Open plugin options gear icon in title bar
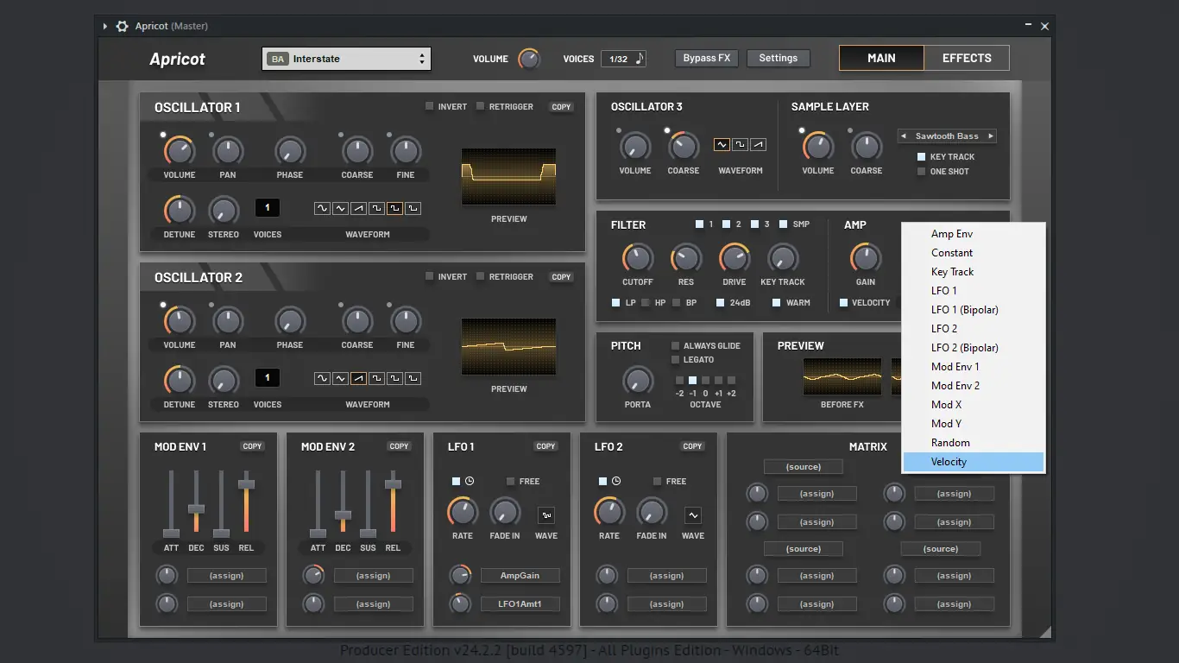The width and height of the screenshot is (1179, 663). click(123, 27)
